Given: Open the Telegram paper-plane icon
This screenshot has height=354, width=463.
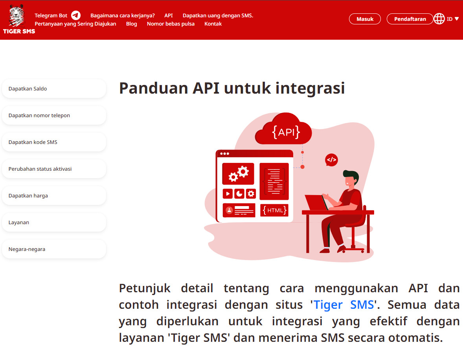Looking at the screenshot, I should coord(76,15).
